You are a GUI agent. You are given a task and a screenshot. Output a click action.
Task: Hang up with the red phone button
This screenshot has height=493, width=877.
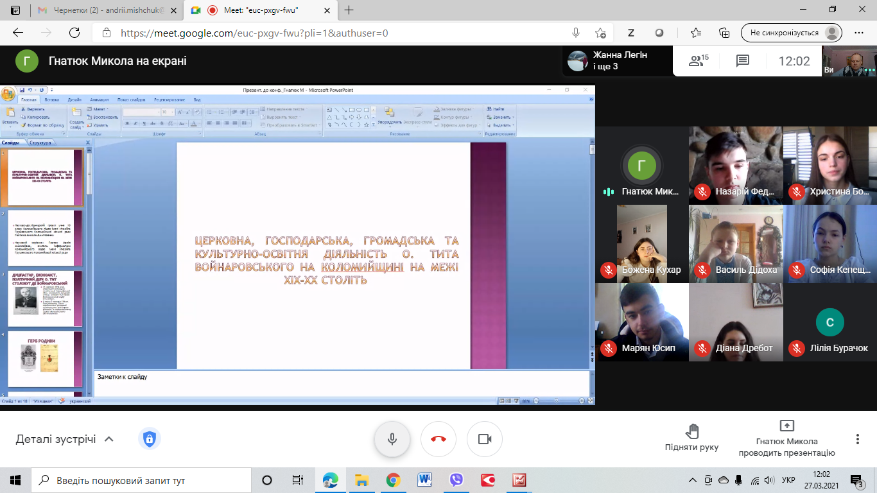click(x=438, y=439)
